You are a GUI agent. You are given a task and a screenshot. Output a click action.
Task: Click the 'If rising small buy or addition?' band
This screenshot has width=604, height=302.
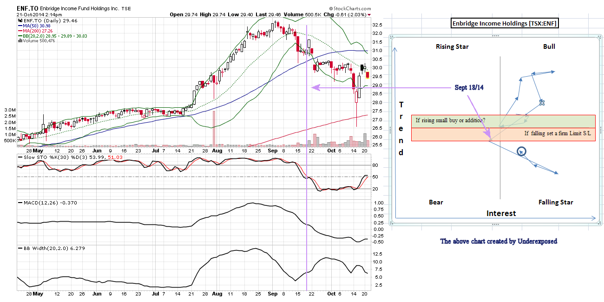click(x=503, y=121)
